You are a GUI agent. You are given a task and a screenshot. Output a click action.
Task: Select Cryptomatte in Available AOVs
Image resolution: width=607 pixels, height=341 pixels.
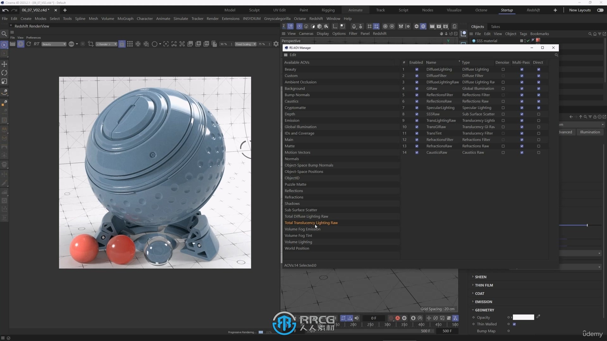click(x=295, y=108)
